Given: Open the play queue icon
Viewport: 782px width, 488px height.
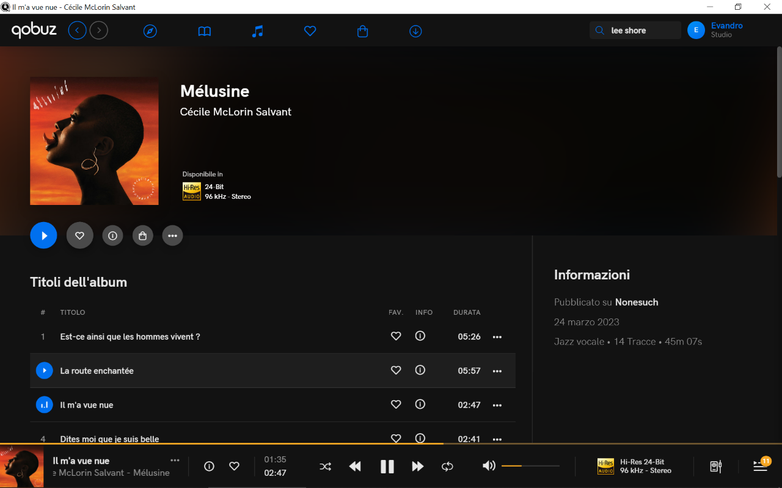Looking at the screenshot, I should (x=760, y=467).
